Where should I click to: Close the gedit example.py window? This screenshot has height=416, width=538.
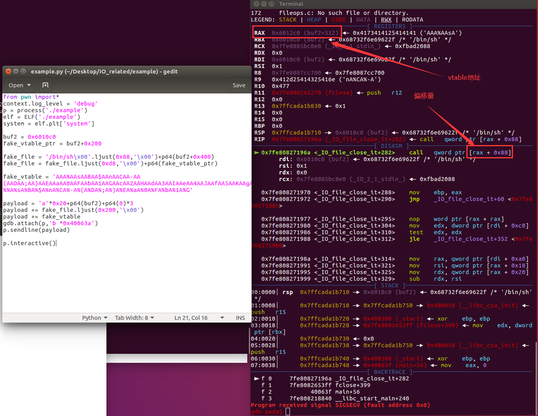coord(9,71)
